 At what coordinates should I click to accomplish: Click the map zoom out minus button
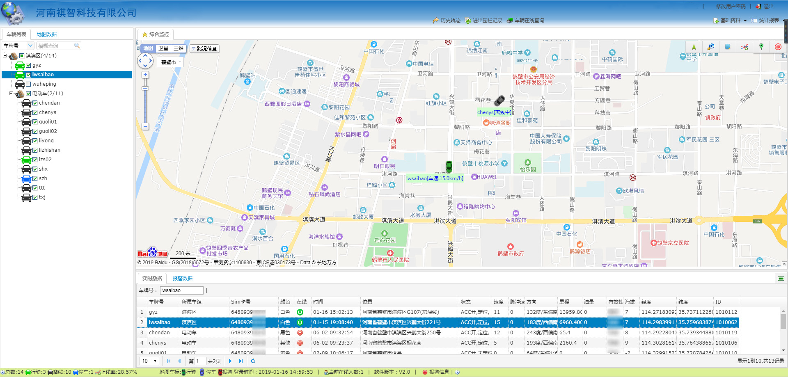point(145,126)
